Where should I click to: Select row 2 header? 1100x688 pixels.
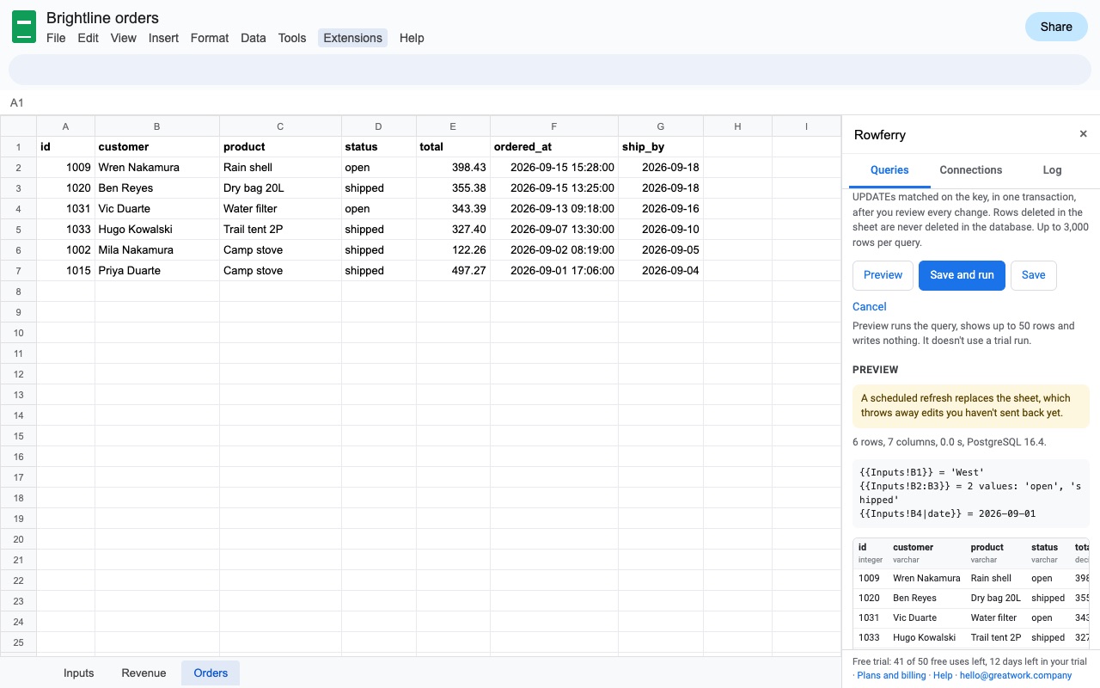18,168
